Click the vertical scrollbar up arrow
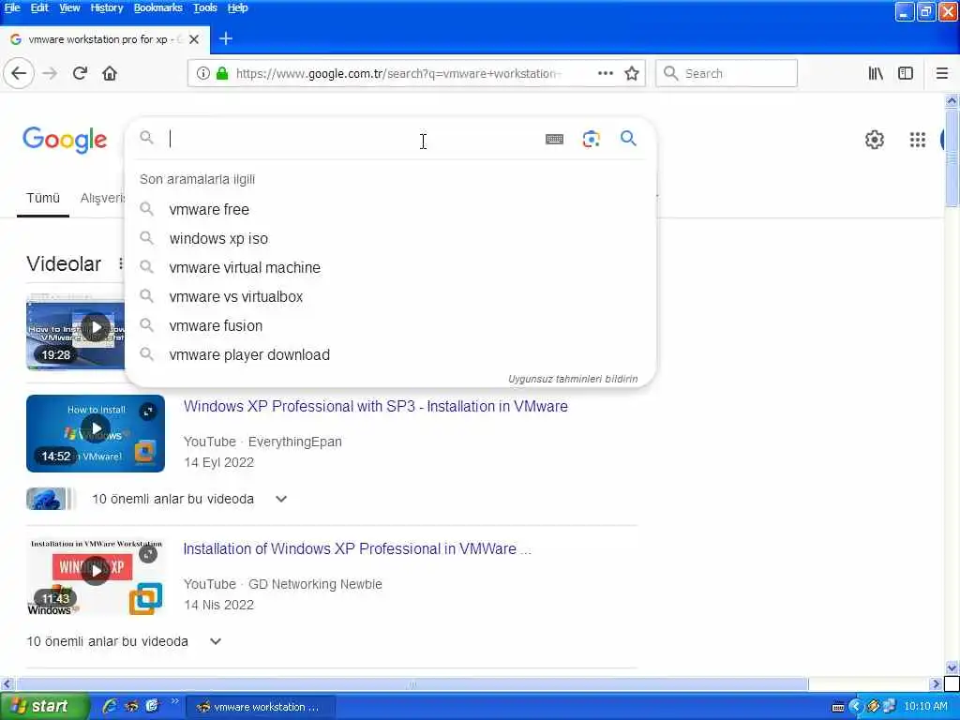The height and width of the screenshot is (720, 960). pos(952,100)
